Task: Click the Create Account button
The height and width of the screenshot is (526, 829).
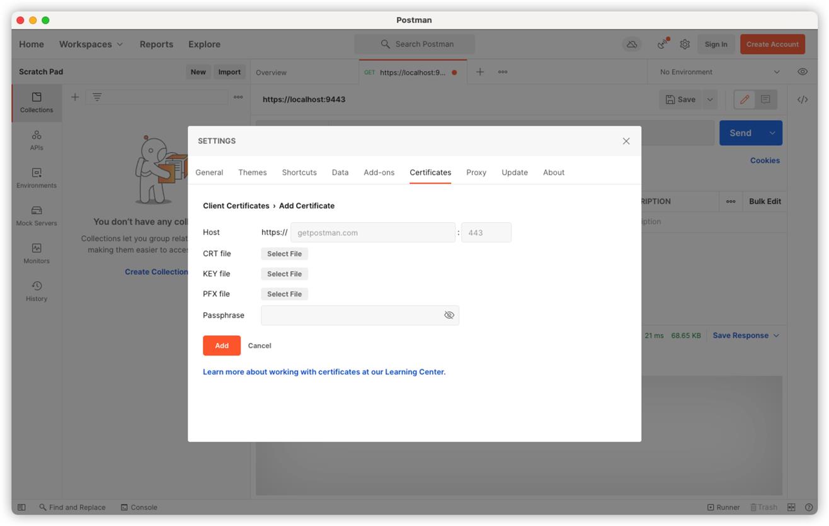Action: pyautogui.click(x=772, y=44)
